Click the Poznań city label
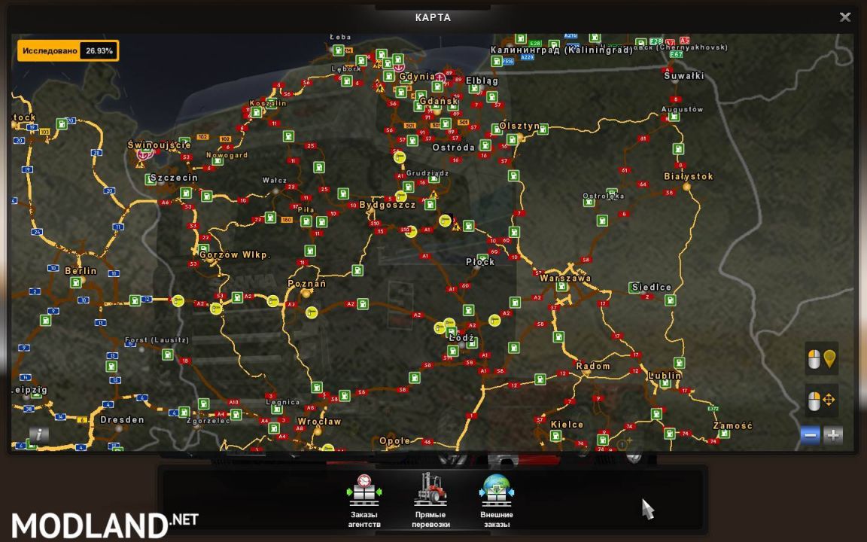This screenshot has width=867, height=542. click(x=307, y=284)
